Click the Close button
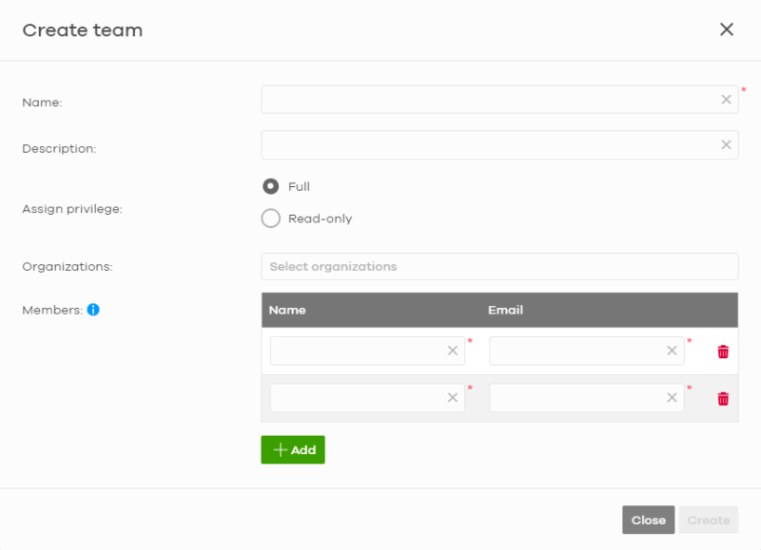 pos(649,520)
